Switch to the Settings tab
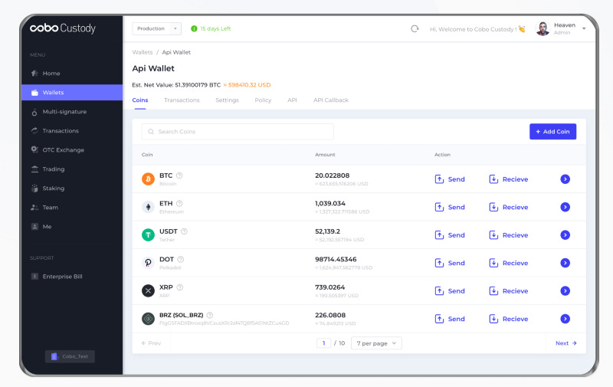Image resolution: width=613 pixels, height=387 pixels. [227, 100]
